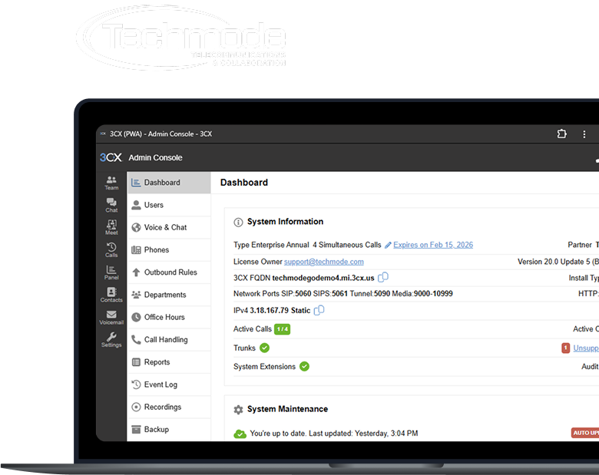
Task: Open Departments in the admin menu
Action: tap(169, 295)
